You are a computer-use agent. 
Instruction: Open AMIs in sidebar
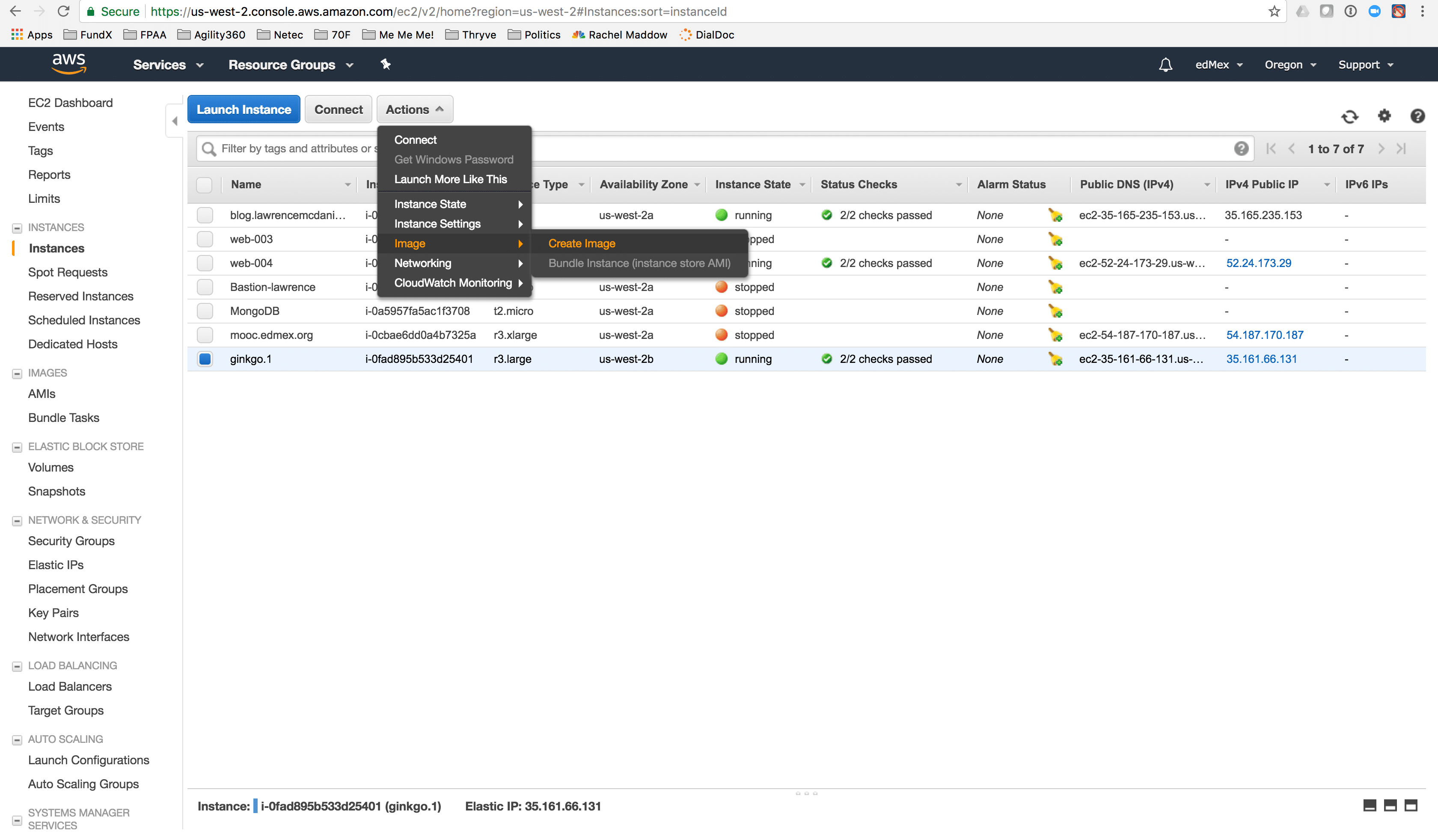[42, 394]
